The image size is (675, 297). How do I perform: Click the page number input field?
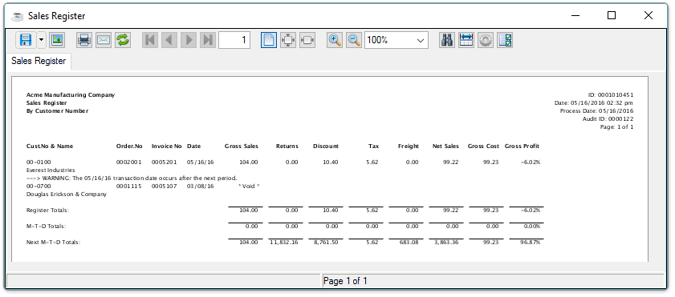pos(234,40)
